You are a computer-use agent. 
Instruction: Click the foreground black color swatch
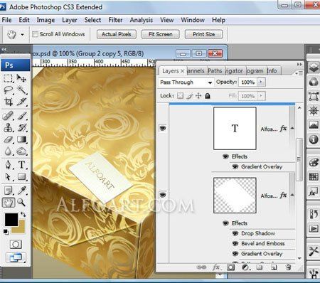tap(11, 219)
